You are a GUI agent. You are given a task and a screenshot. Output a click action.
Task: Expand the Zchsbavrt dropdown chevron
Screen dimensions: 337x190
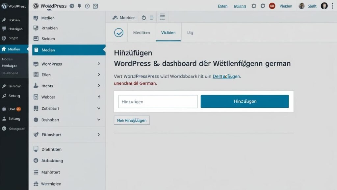99,108
